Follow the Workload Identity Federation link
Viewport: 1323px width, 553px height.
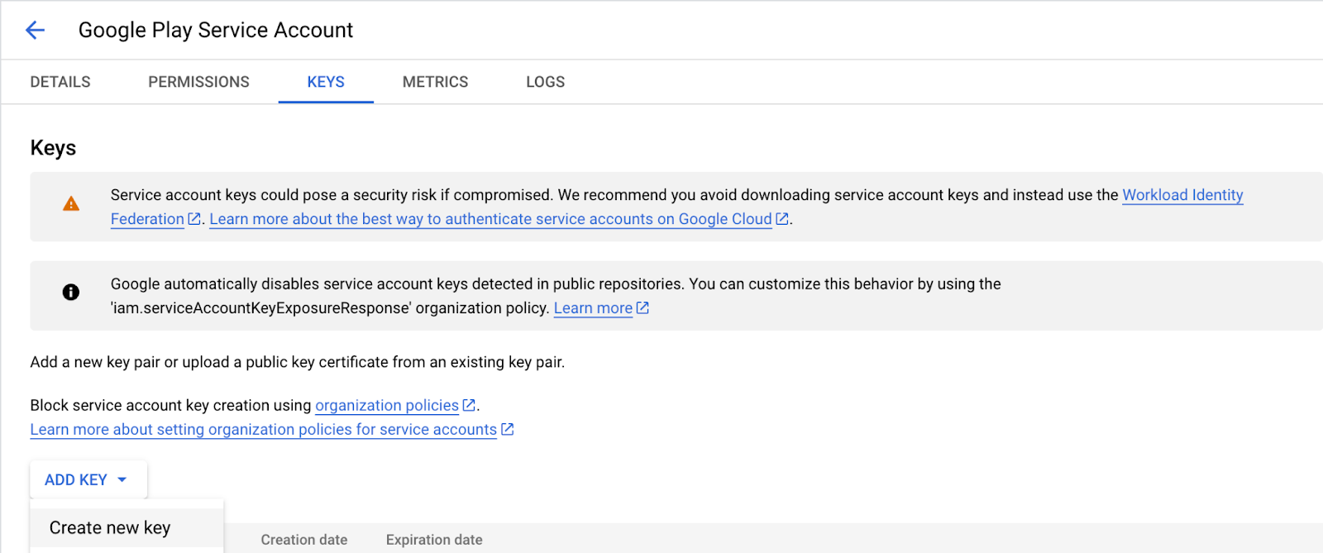coord(1182,195)
